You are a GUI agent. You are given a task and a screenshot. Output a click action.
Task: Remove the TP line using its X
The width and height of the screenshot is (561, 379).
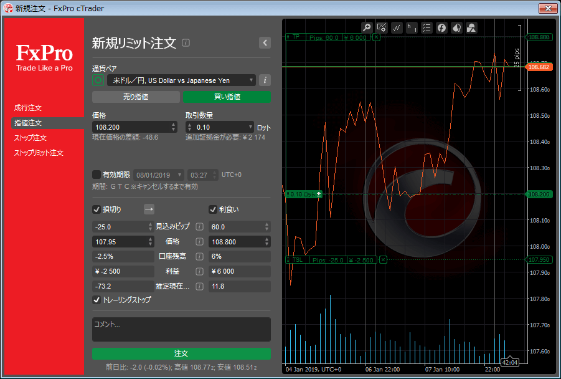click(376, 37)
